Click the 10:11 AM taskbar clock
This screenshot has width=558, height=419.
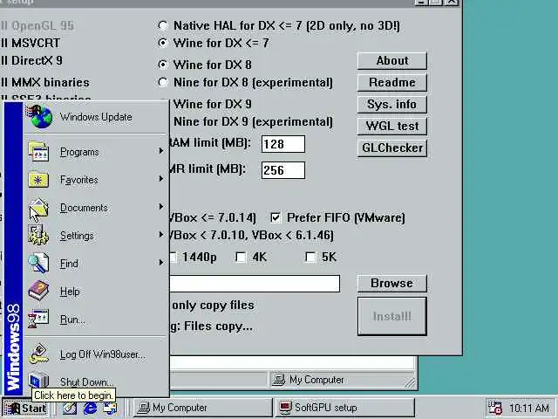click(x=529, y=408)
